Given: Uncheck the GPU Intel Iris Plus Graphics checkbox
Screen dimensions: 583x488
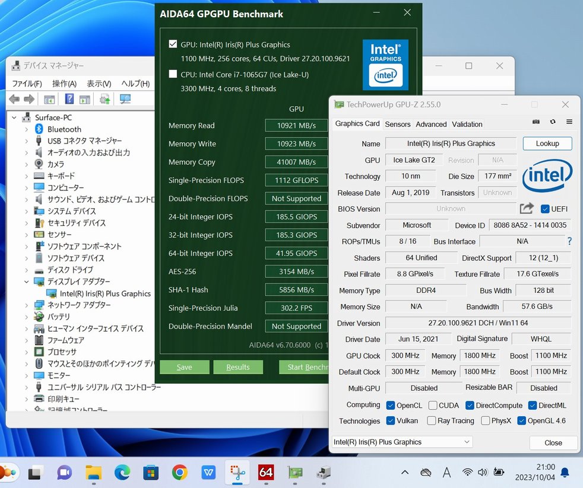Looking at the screenshot, I should click(x=173, y=44).
